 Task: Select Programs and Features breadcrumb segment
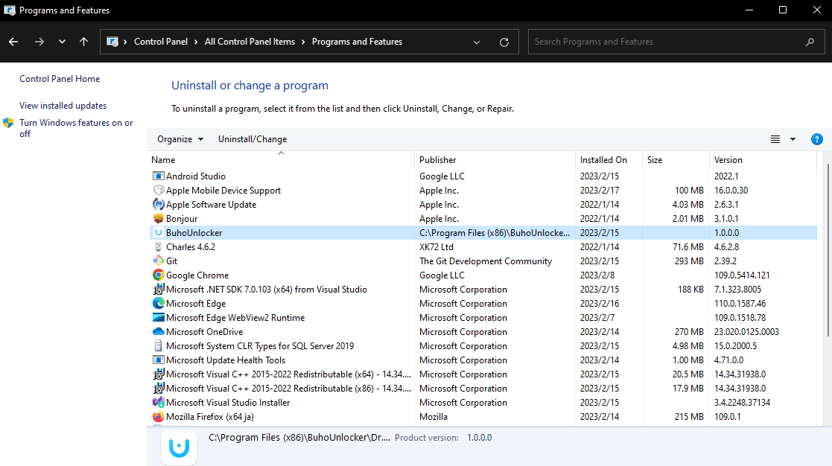(357, 42)
